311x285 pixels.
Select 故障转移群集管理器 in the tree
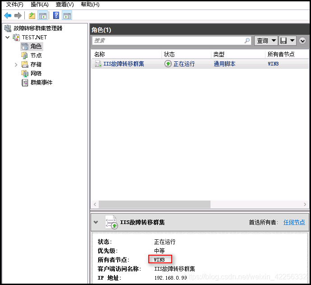38,28
